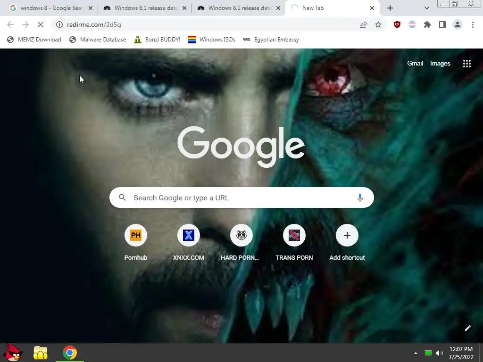Open the Angry Birds start button
Image resolution: width=483 pixels, height=362 pixels.
[13, 353]
